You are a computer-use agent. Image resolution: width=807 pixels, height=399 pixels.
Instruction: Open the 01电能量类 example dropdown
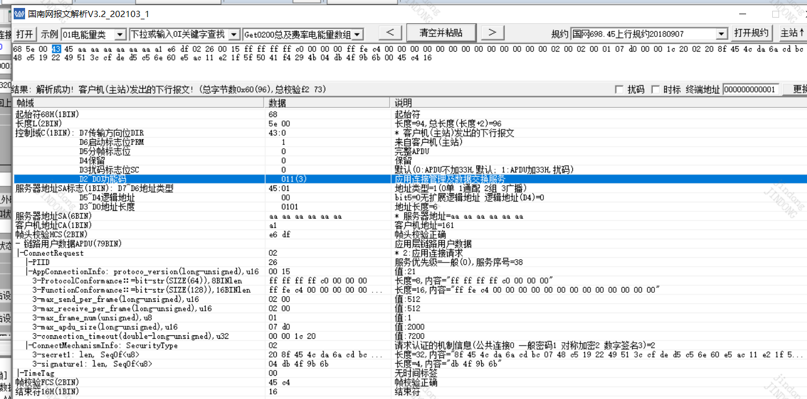(x=120, y=35)
